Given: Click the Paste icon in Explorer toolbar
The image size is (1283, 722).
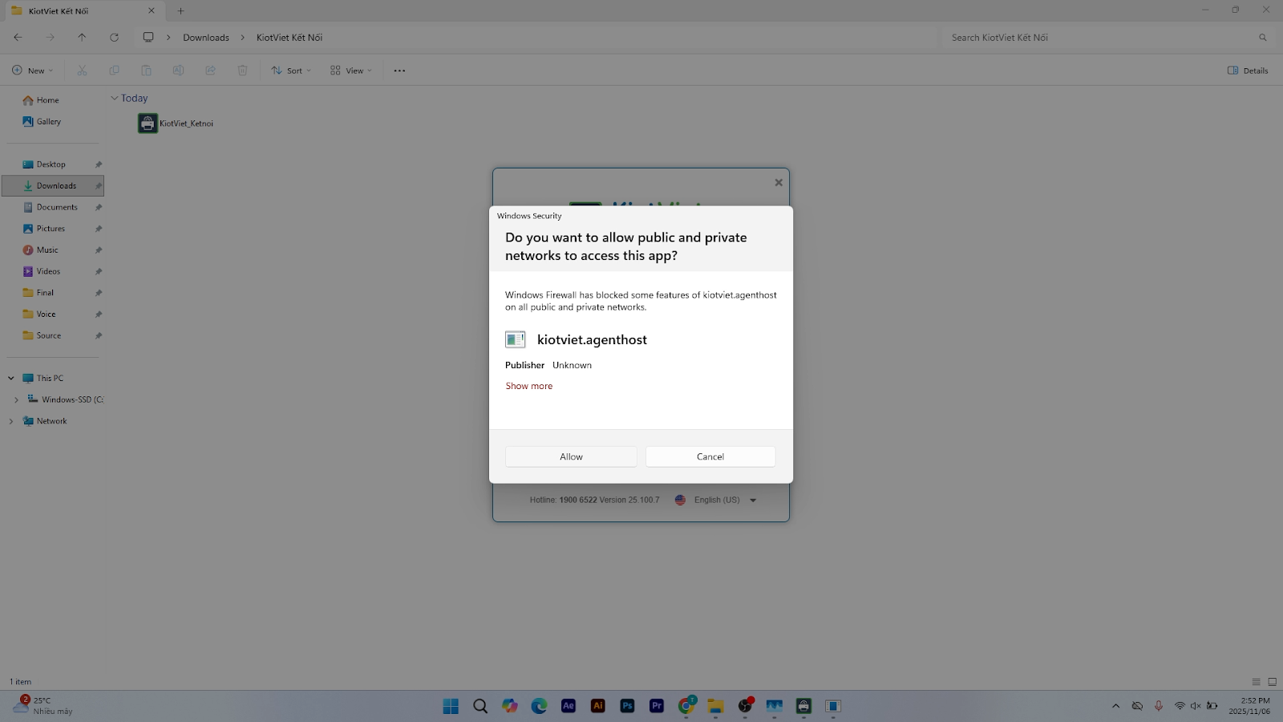Looking at the screenshot, I should [x=146, y=71].
